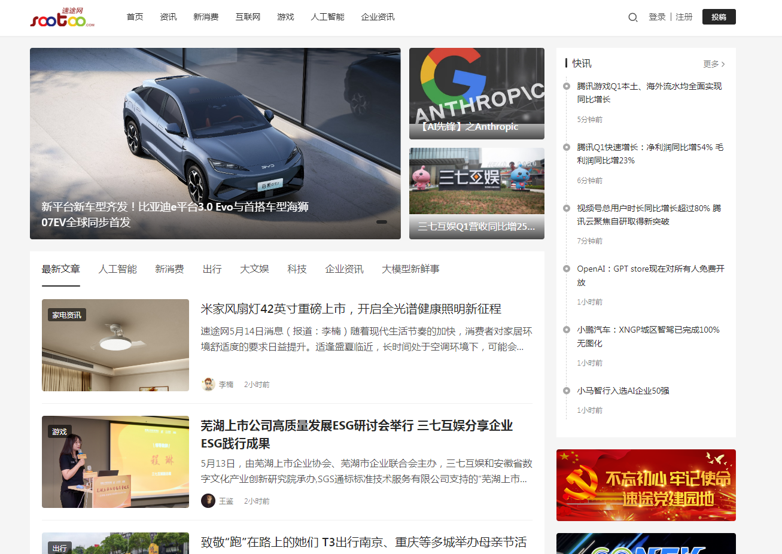Switch to the 大模型新鲜事 tab
The image size is (782, 554).
tap(410, 269)
